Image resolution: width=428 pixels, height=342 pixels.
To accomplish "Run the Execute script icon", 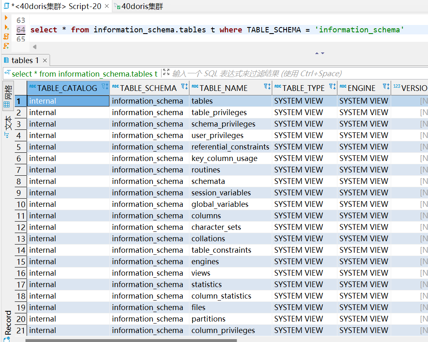I will [6, 36].
